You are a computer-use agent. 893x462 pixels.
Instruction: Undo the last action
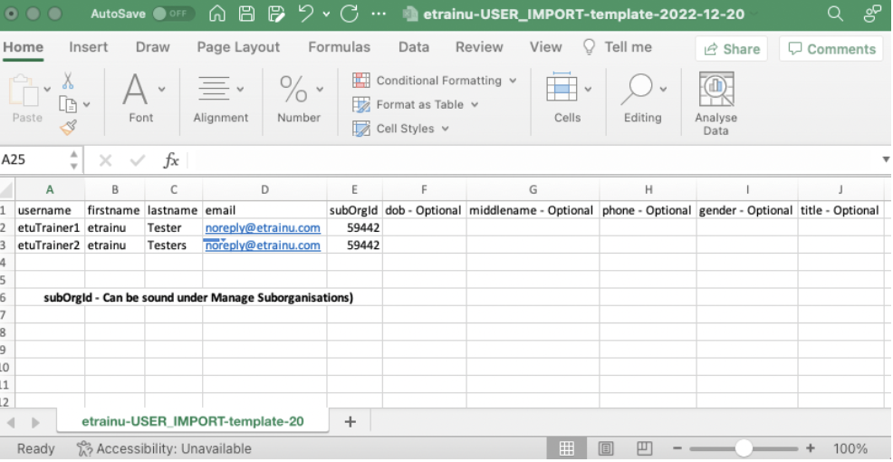tap(306, 14)
